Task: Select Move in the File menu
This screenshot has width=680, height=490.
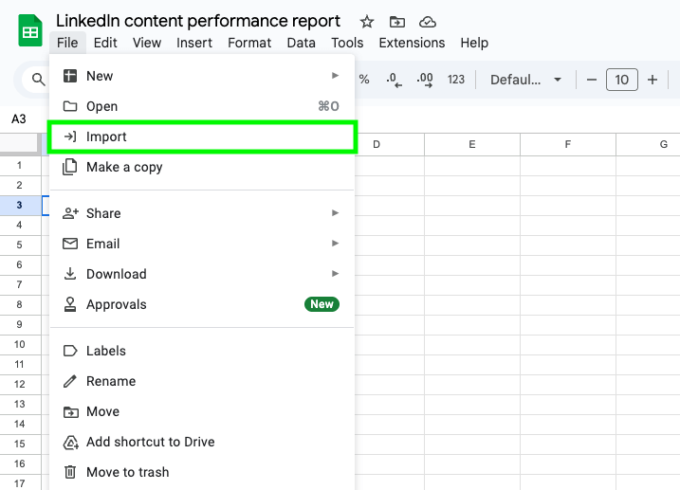Action: [202, 411]
